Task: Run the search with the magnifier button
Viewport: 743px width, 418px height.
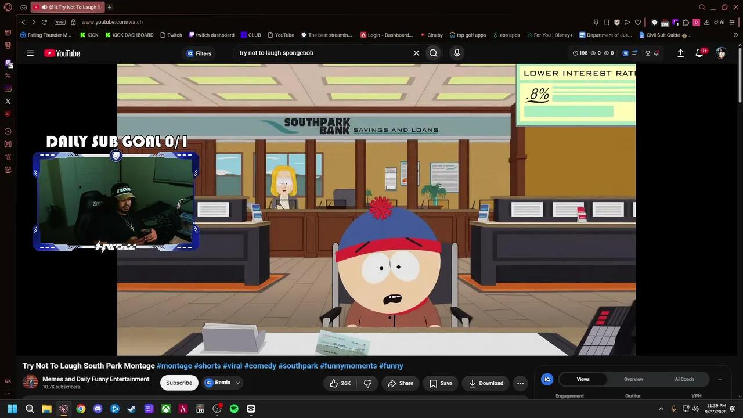Action: [434, 53]
